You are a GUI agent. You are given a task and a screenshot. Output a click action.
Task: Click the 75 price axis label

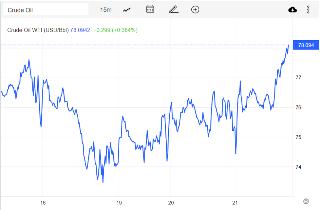point(298,137)
